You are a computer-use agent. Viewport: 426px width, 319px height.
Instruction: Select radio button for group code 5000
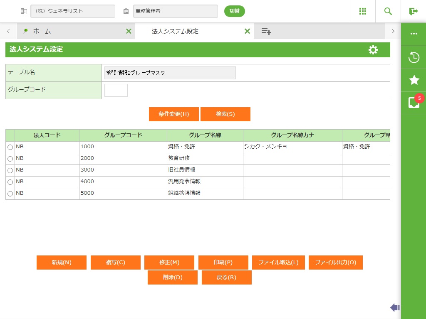[x=10, y=194]
